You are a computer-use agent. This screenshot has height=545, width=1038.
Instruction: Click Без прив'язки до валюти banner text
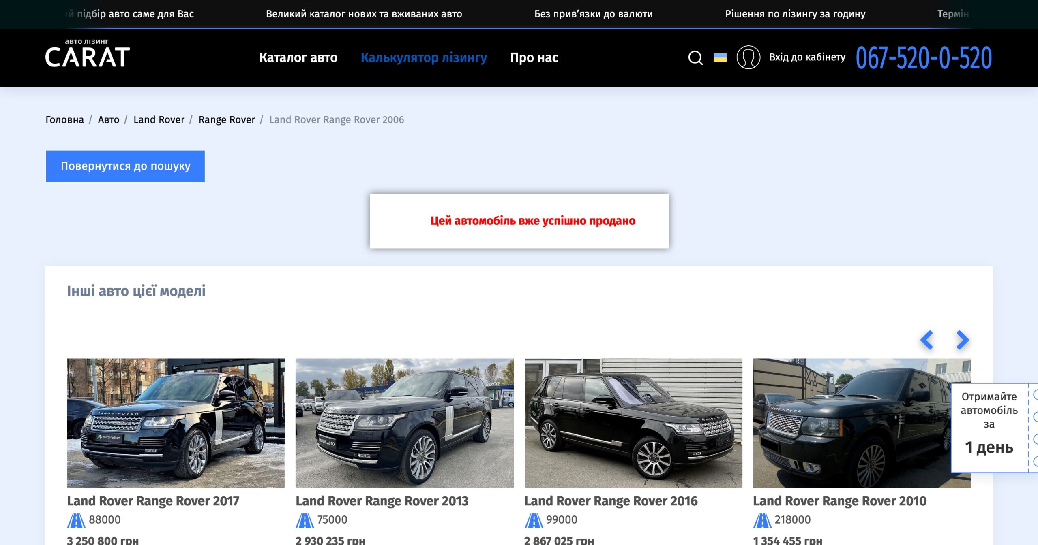coord(594,14)
